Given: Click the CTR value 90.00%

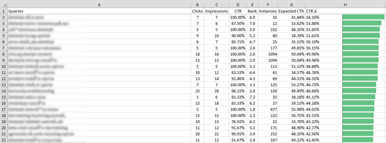Looking at the screenshot, I should [x=239, y=36].
